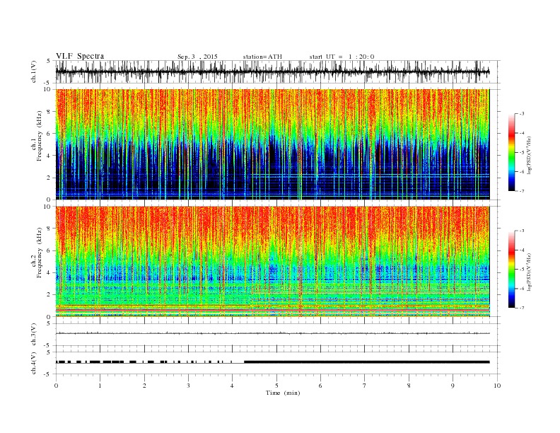The image size is (560, 433).
Task: Click time axis tick label "3"
Action: pyautogui.click(x=188, y=386)
